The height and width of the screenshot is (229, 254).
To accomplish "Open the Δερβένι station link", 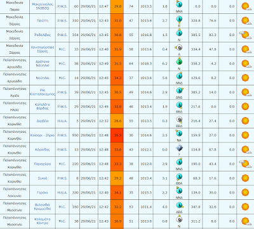I will coord(43,121).
